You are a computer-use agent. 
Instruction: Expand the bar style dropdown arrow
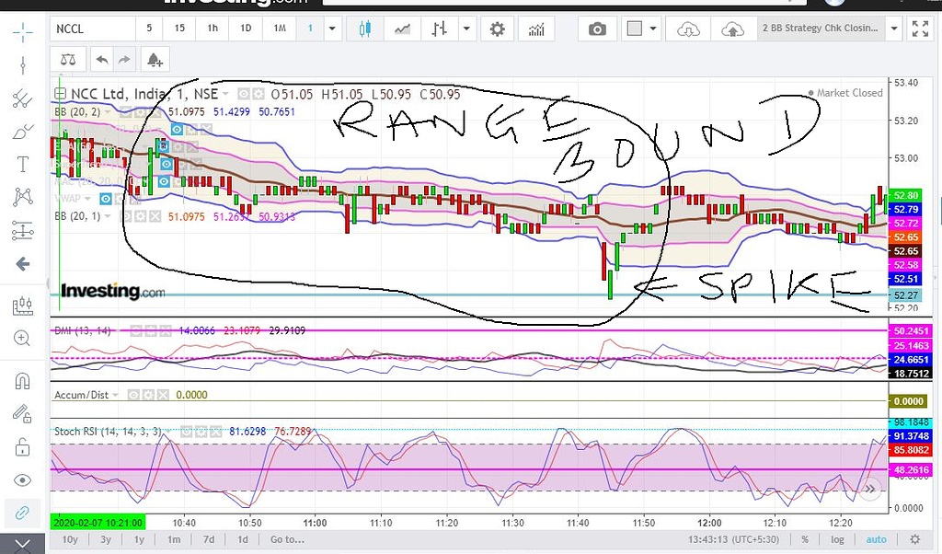click(467, 29)
